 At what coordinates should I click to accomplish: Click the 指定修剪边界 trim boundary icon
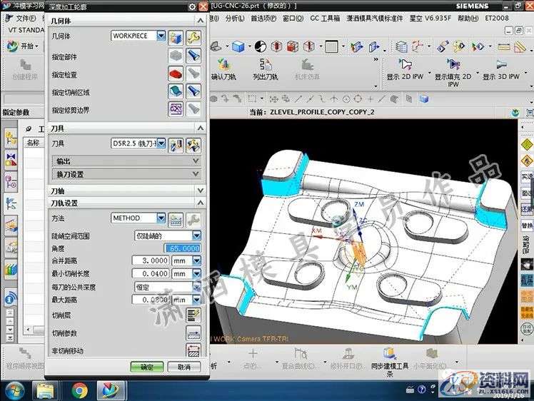click(176, 109)
